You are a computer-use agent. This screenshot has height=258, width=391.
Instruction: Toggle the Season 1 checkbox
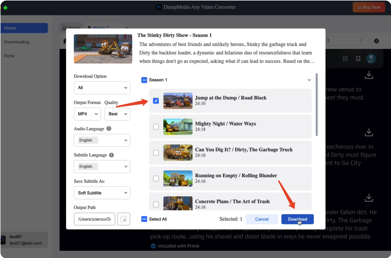point(144,80)
